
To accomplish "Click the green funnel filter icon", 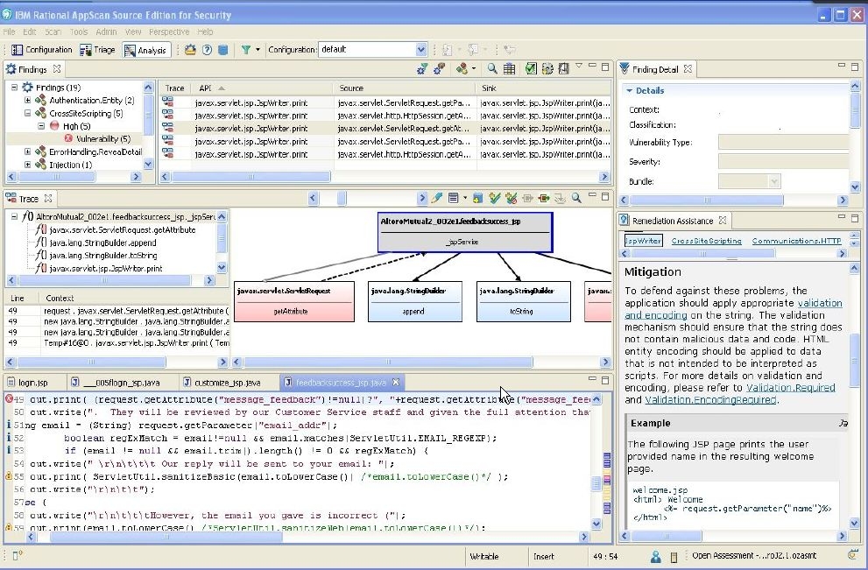I will pyautogui.click(x=246, y=50).
